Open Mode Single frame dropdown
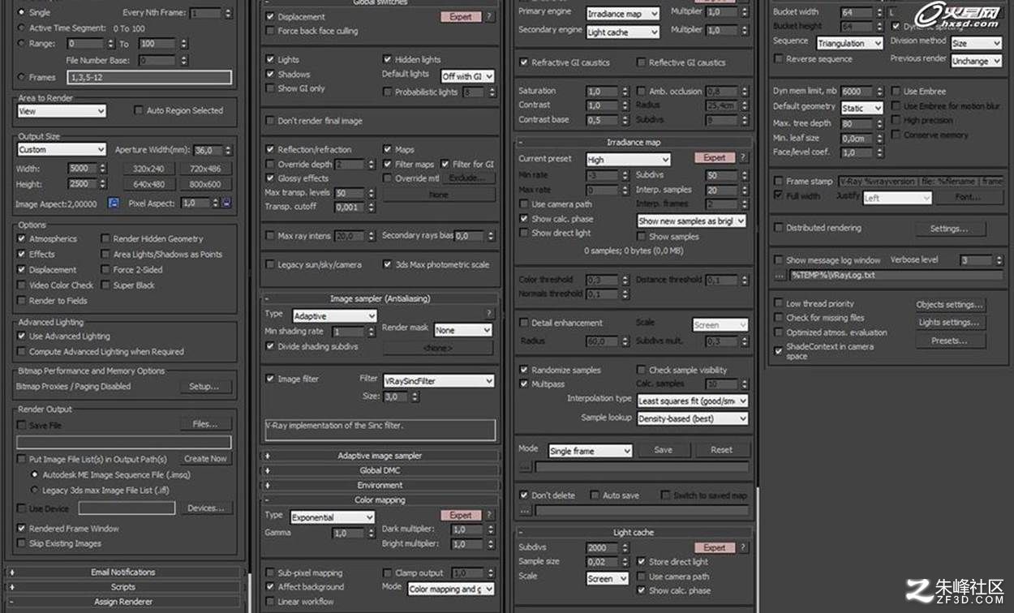This screenshot has height=613, width=1014. 590,451
